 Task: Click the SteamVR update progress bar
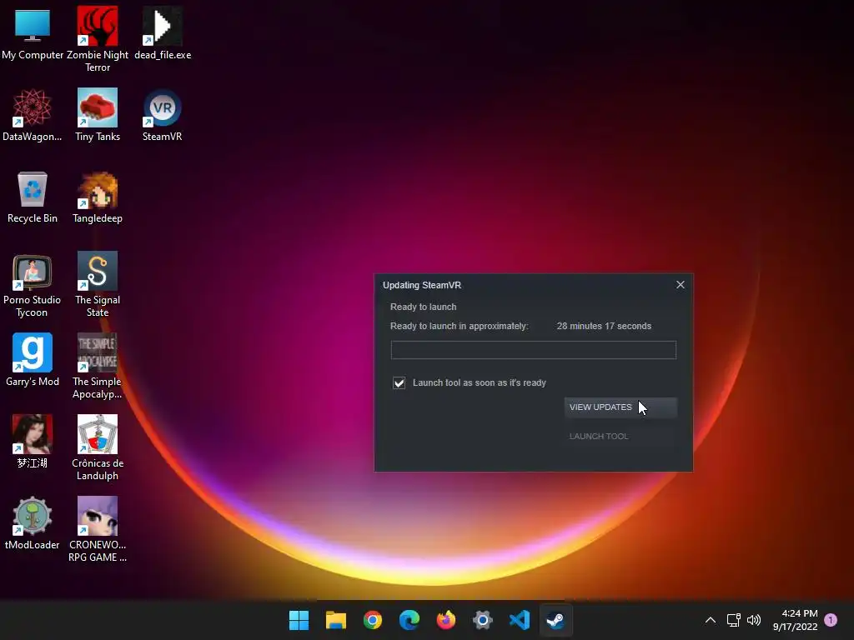click(533, 350)
